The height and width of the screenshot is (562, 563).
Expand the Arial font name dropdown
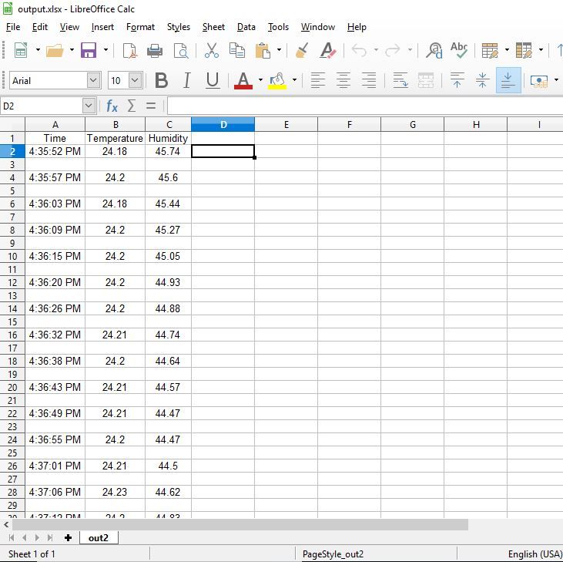click(x=93, y=80)
